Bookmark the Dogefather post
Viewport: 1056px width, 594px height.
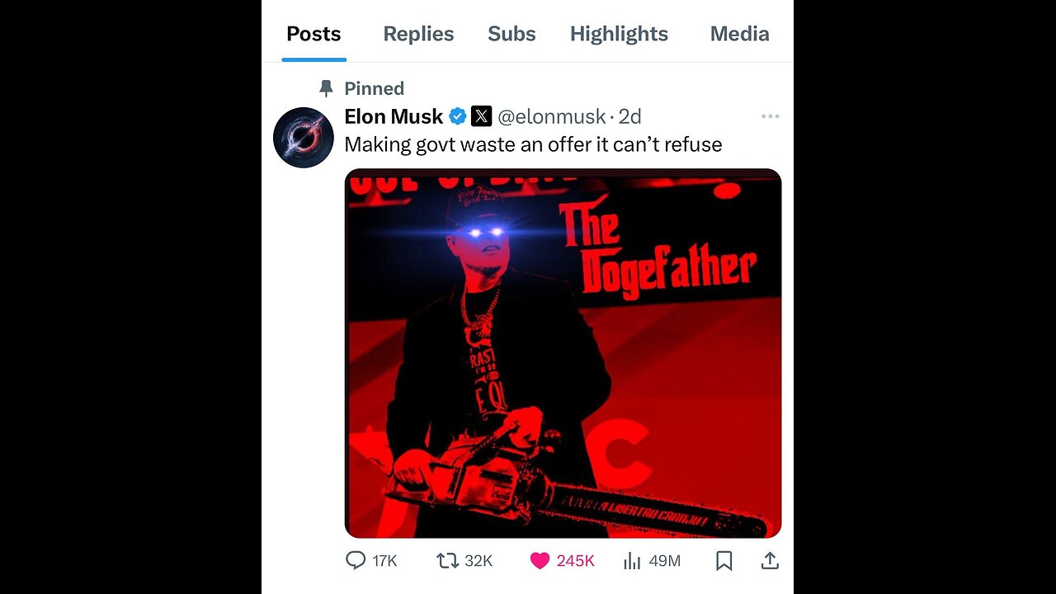(x=724, y=561)
